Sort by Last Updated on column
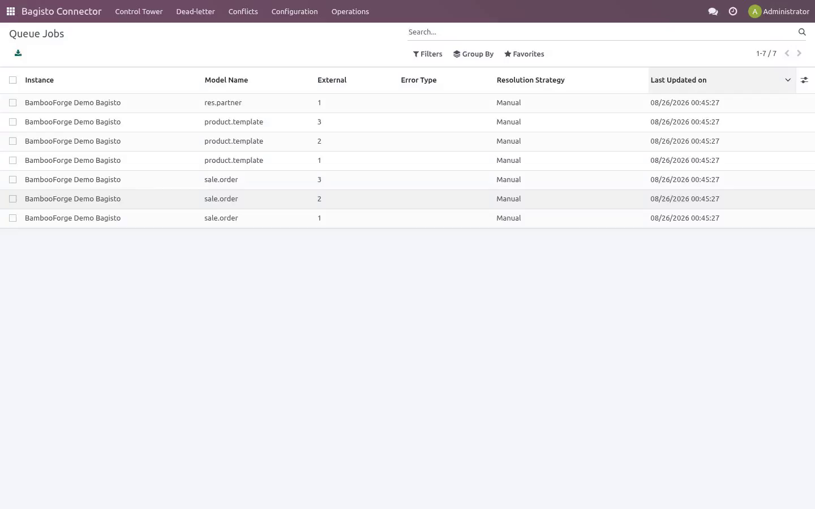 tap(722, 80)
